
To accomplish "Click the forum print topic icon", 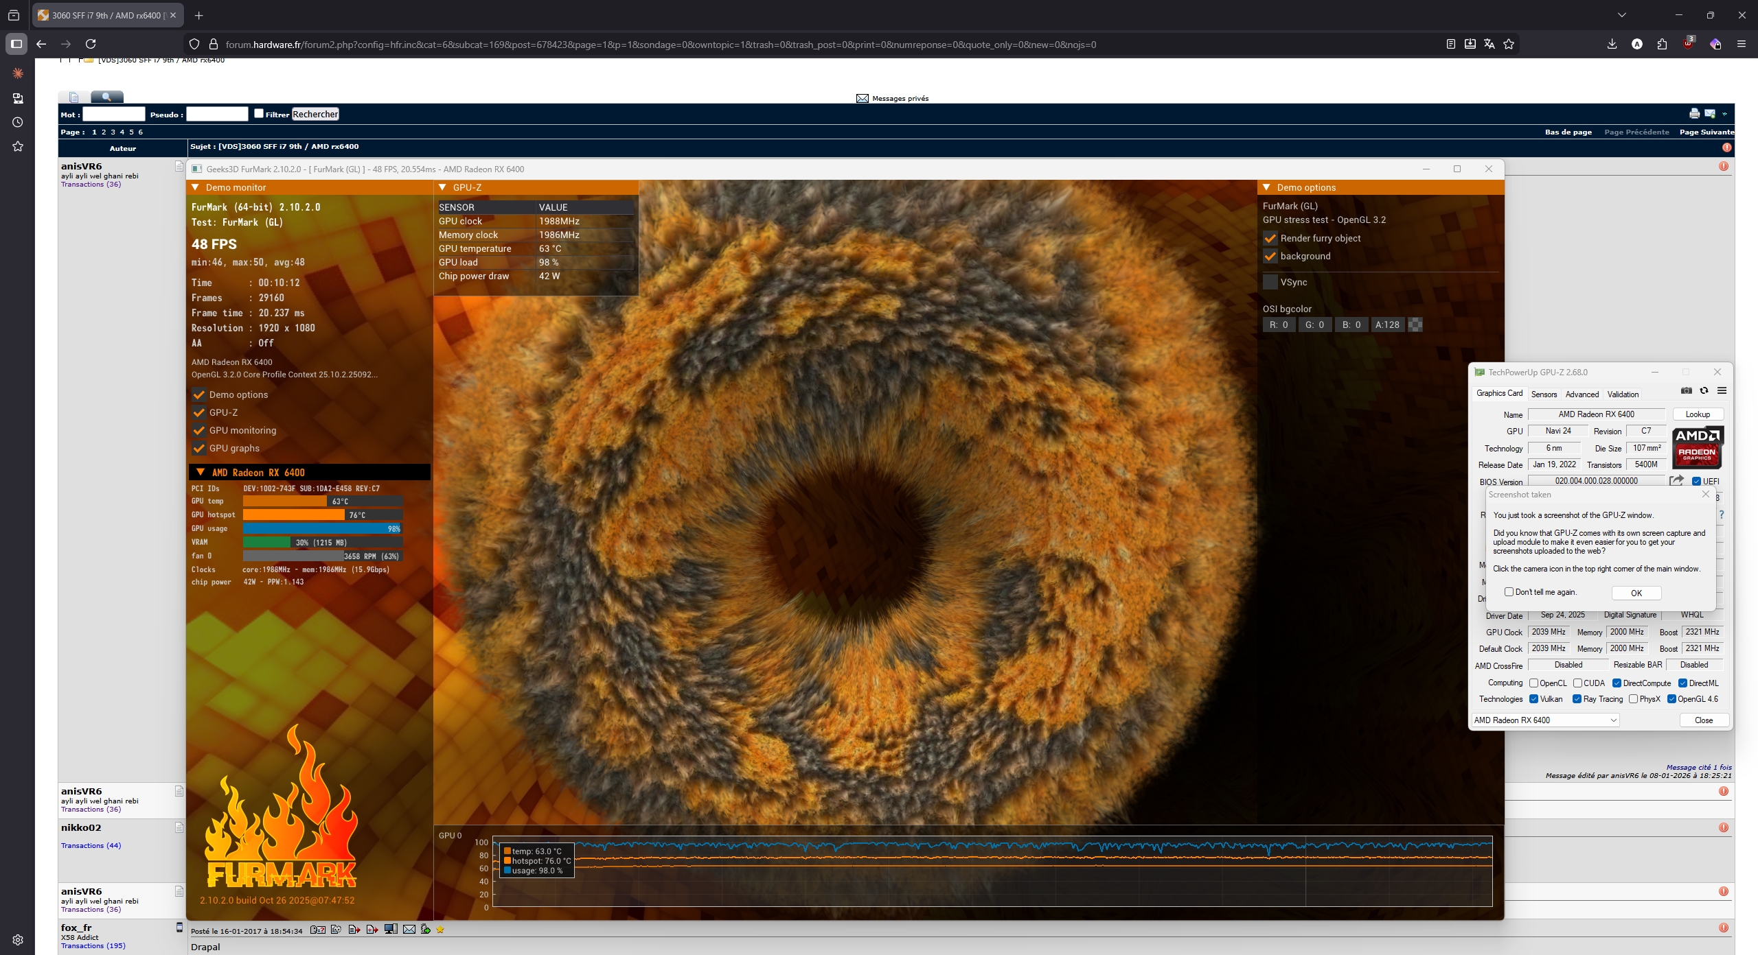I will [1694, 114].
